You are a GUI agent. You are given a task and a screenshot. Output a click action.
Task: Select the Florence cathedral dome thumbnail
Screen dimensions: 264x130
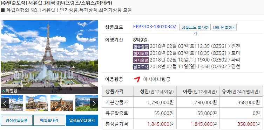[x=62, y=103]
